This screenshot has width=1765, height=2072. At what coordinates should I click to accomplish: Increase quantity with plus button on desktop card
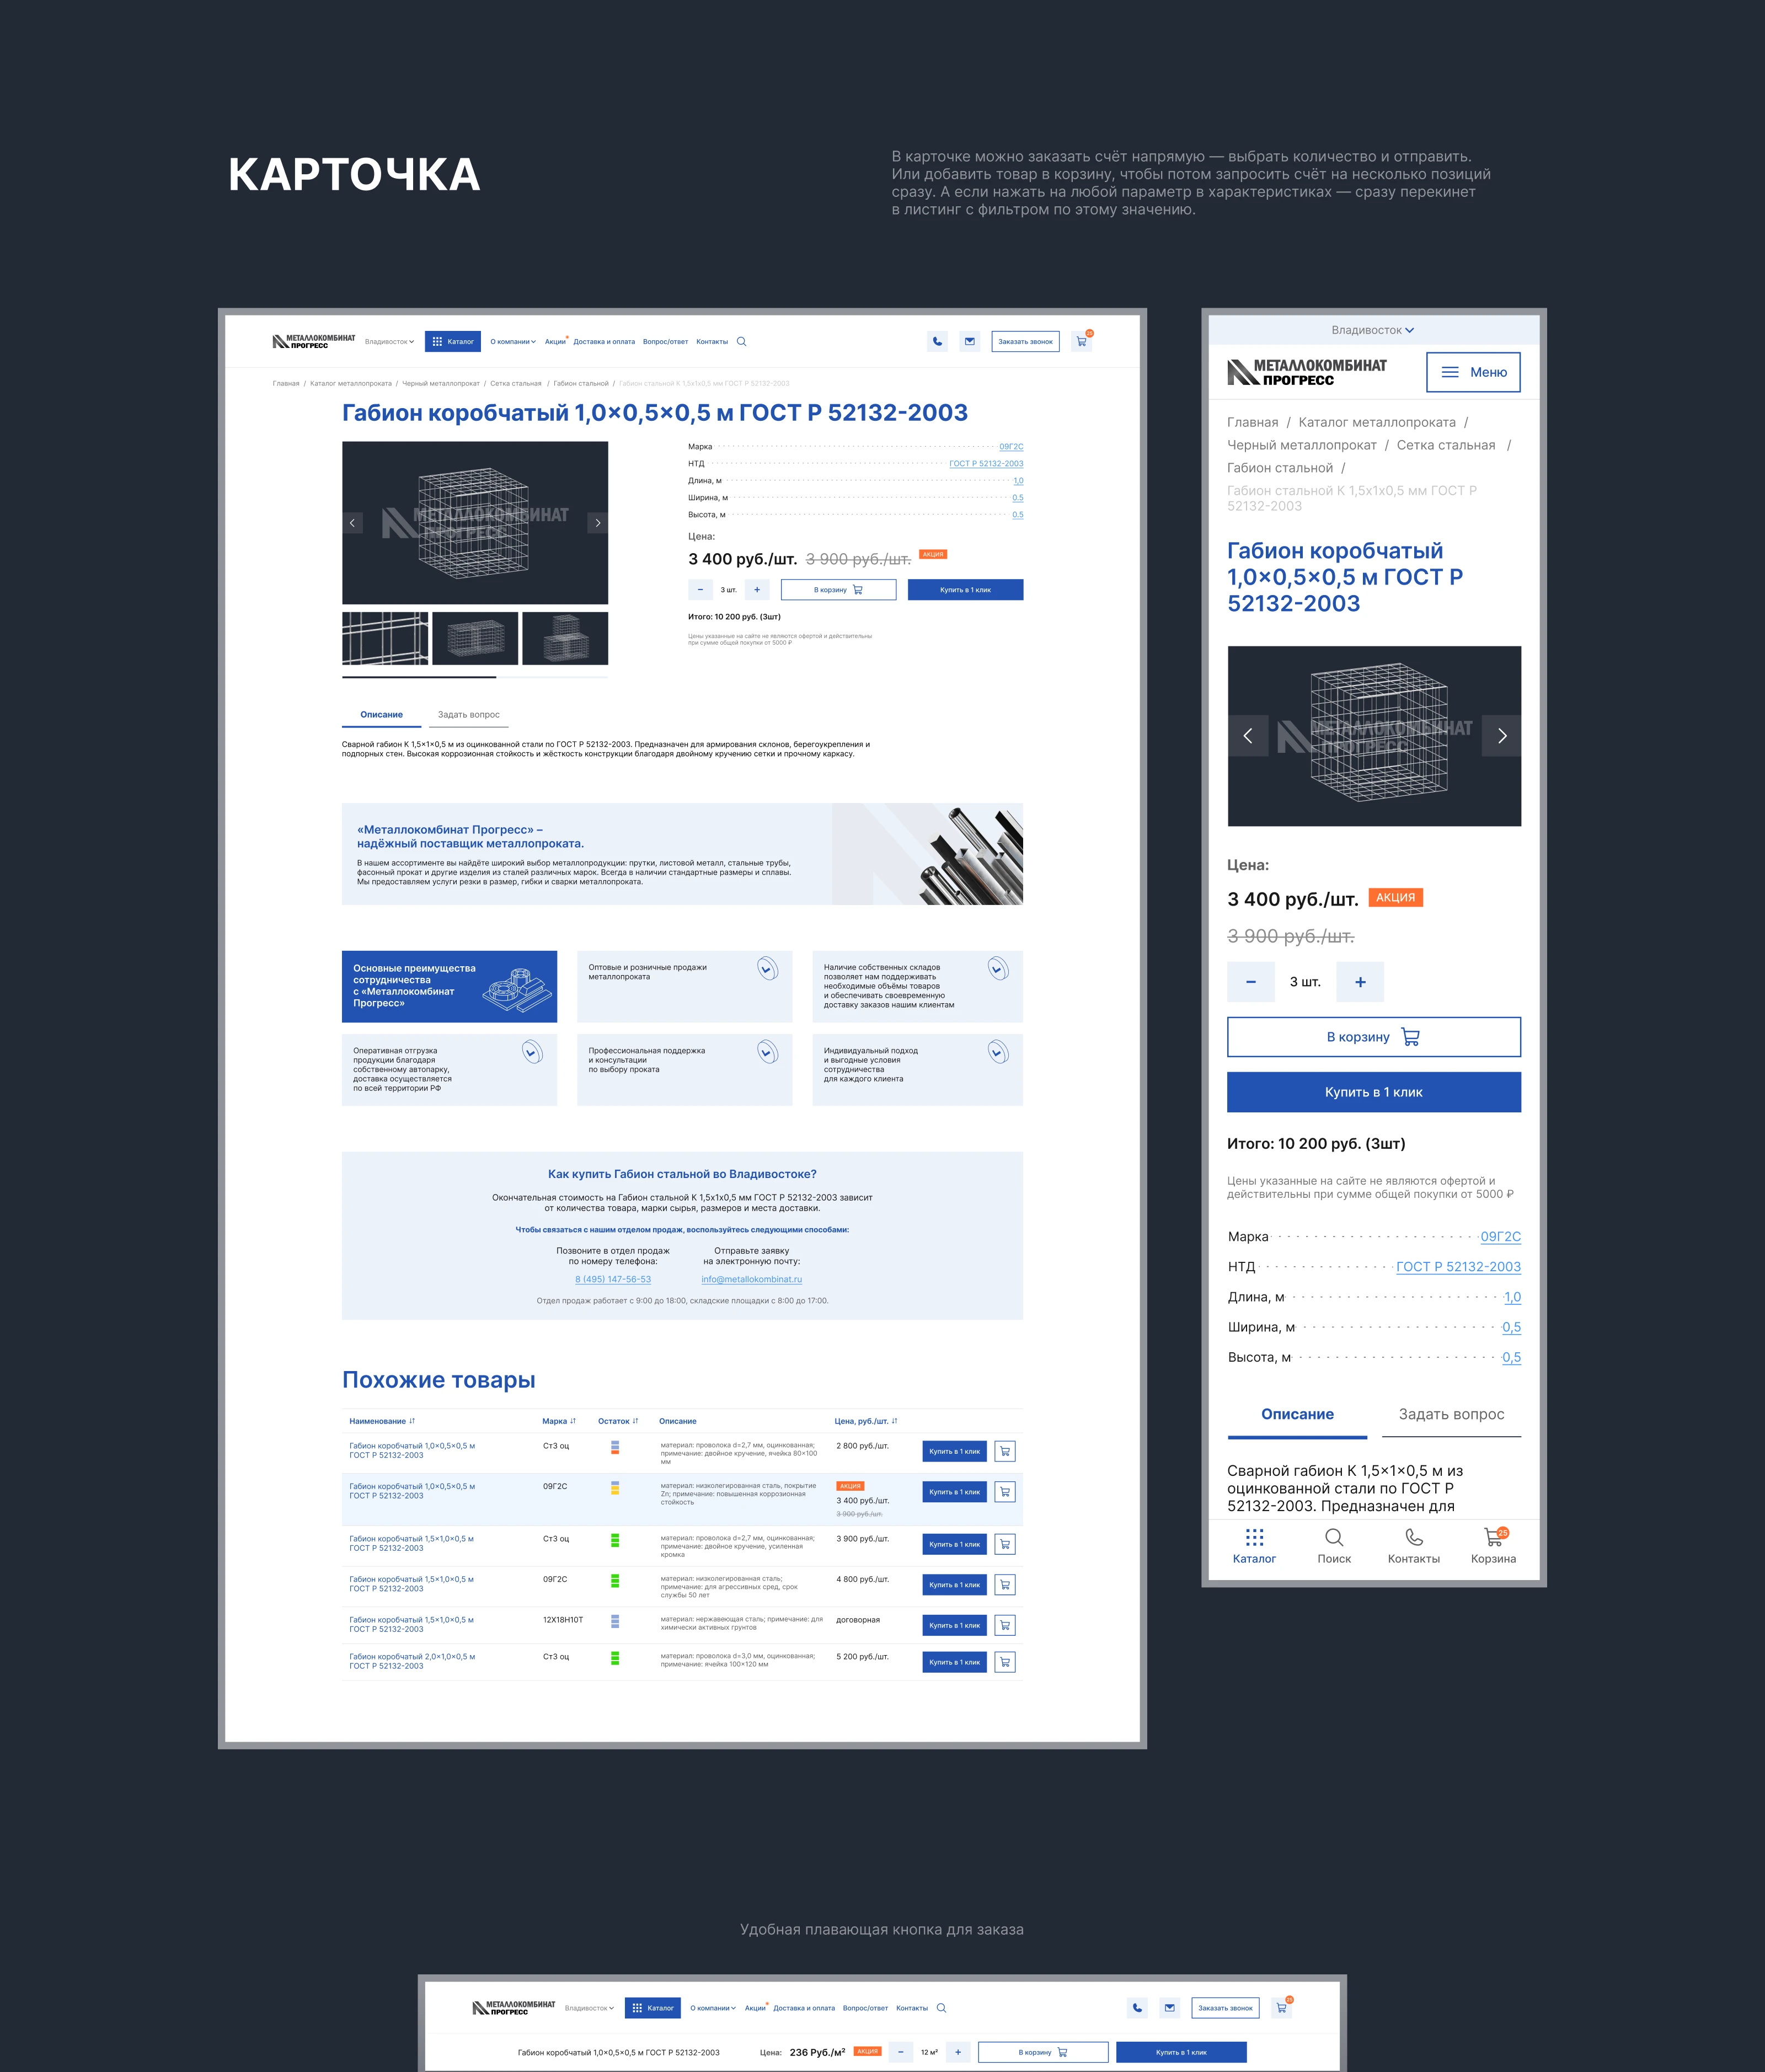pyautogui.click(x=757, y=590)
